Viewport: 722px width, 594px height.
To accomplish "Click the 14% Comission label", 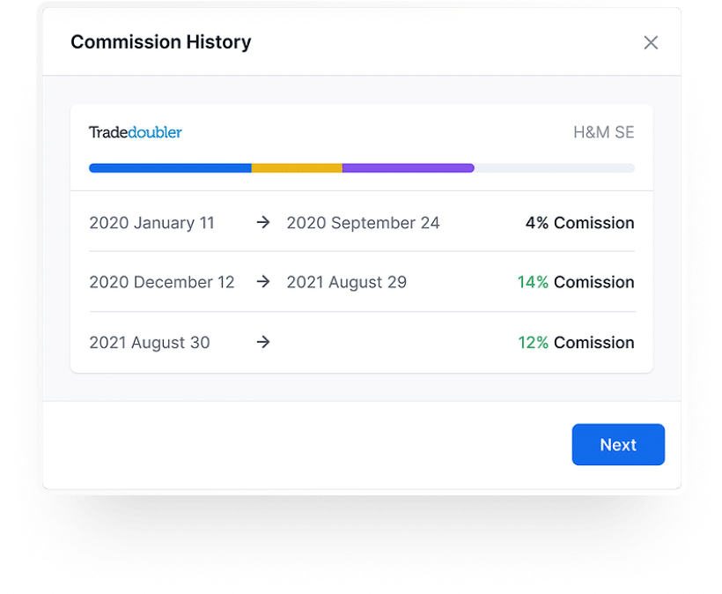I will (576, 282).
